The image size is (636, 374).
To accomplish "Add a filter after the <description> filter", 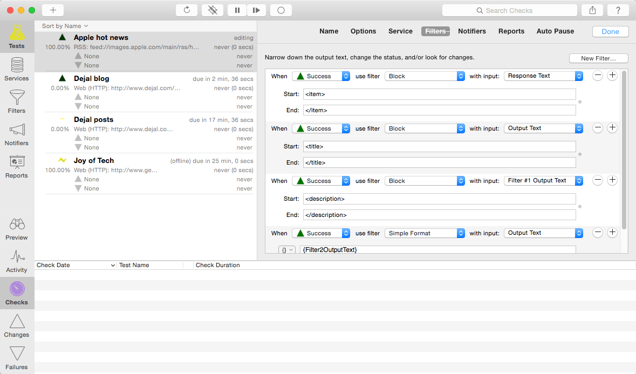I will [x=612, y=180].
